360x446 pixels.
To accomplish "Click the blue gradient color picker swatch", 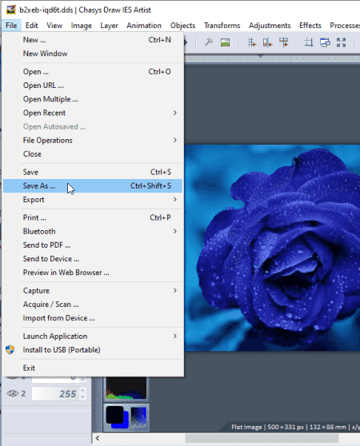I will (x=139, y=416).
